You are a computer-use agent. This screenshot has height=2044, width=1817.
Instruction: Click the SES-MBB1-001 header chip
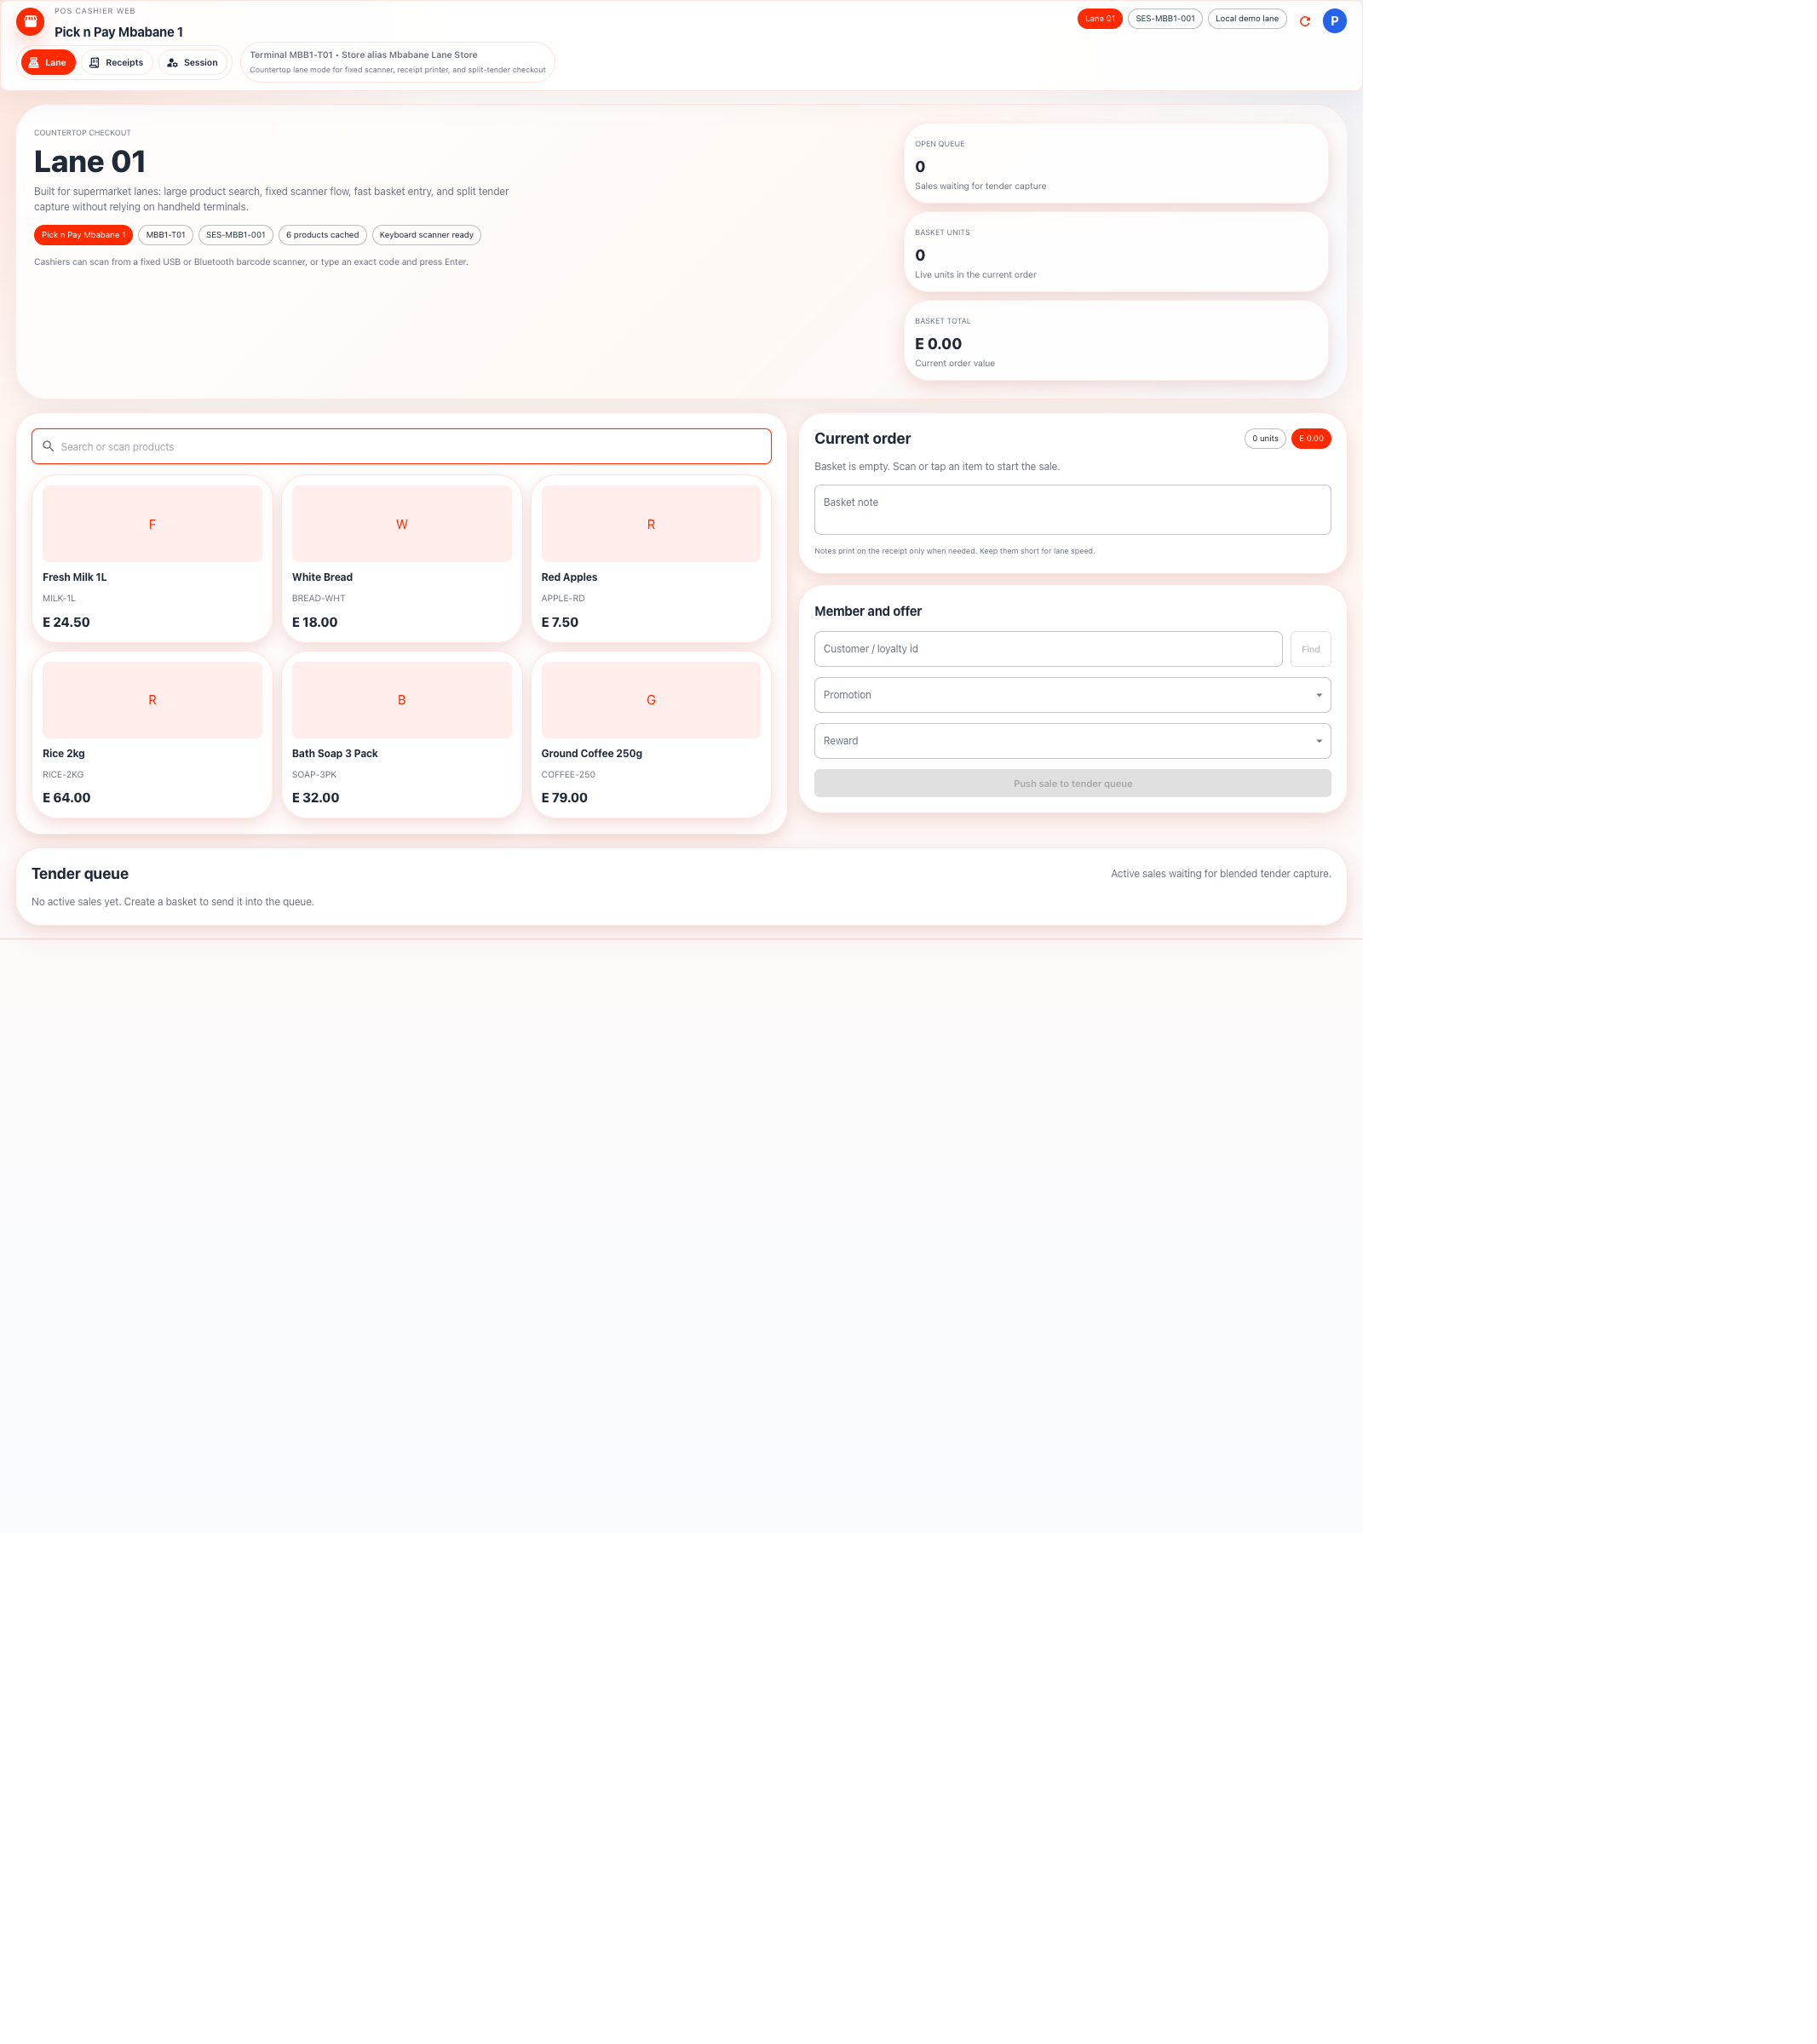pos(1165,19)
